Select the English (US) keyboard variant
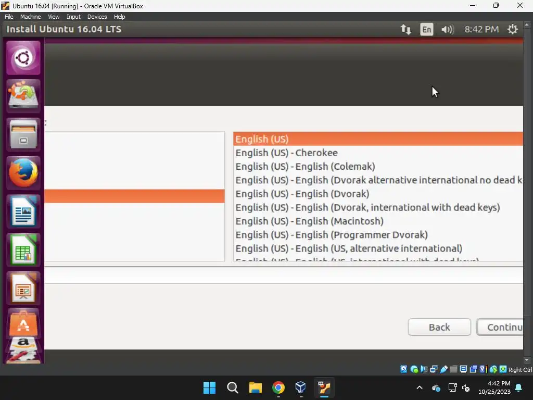The height and width of the screenshot is (400, 533). click(378, 139)
